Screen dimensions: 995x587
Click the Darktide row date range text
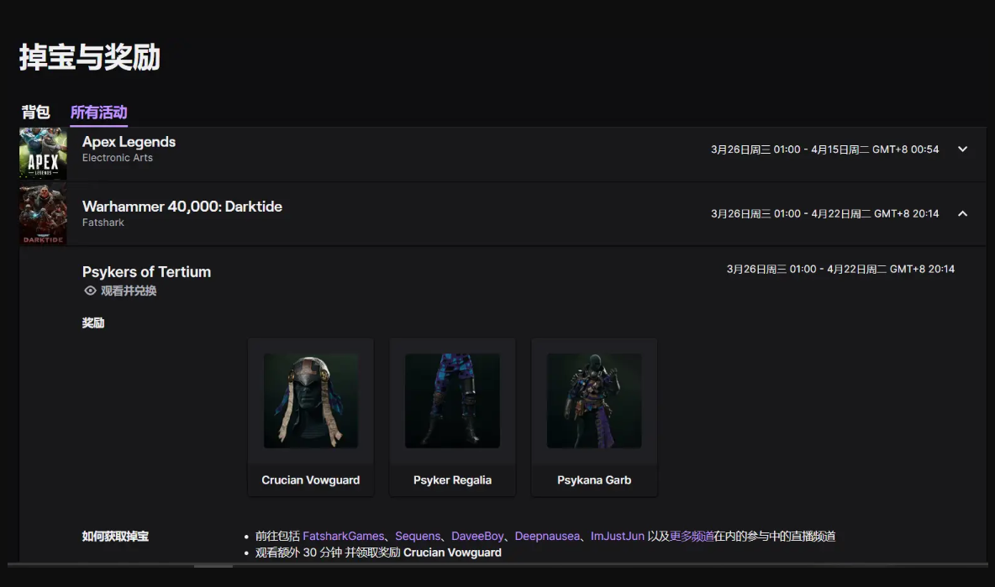tap(824, 213)
